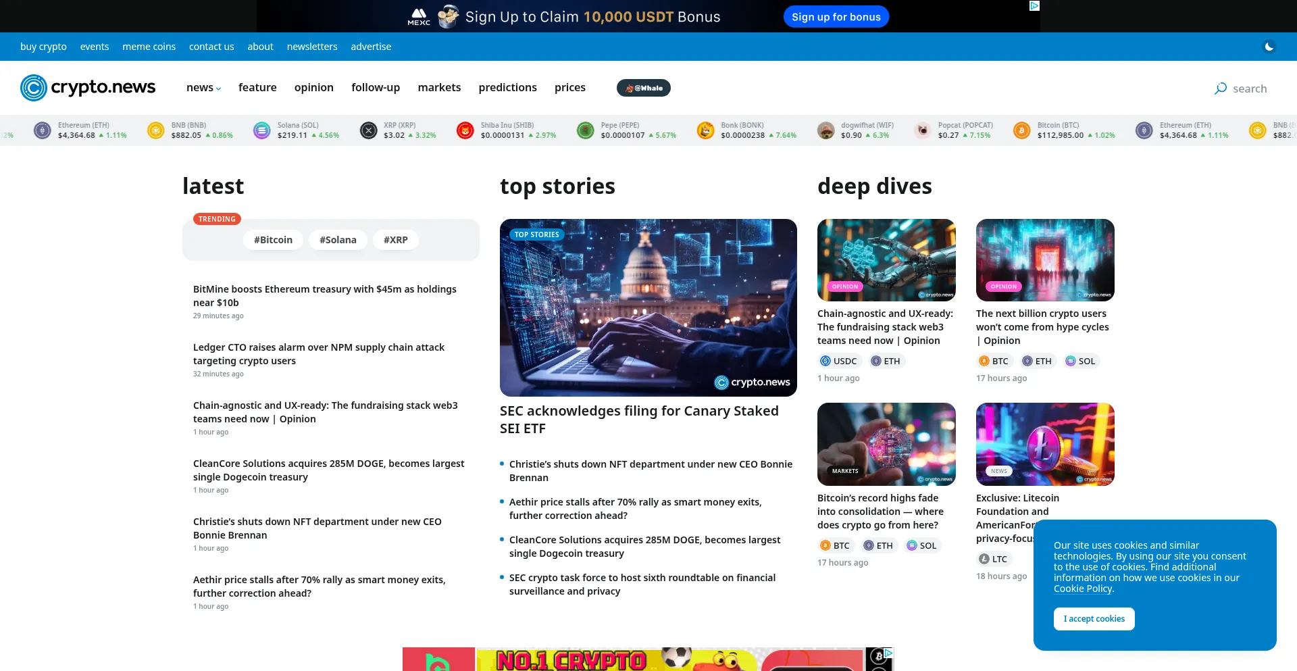
Task: Open The next billion crypto users headline
Action: [1042, 327]
